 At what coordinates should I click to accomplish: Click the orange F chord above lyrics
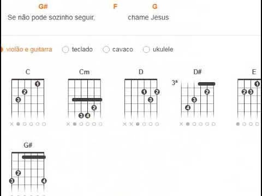[x=115, y=7]
